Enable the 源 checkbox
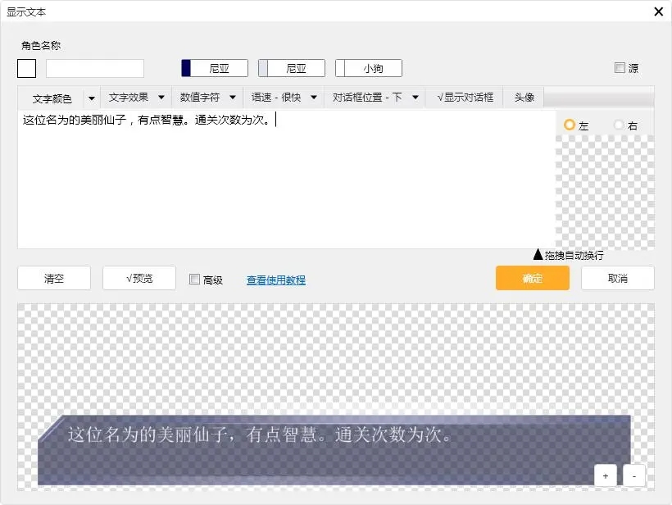 (x=620, y=68)
